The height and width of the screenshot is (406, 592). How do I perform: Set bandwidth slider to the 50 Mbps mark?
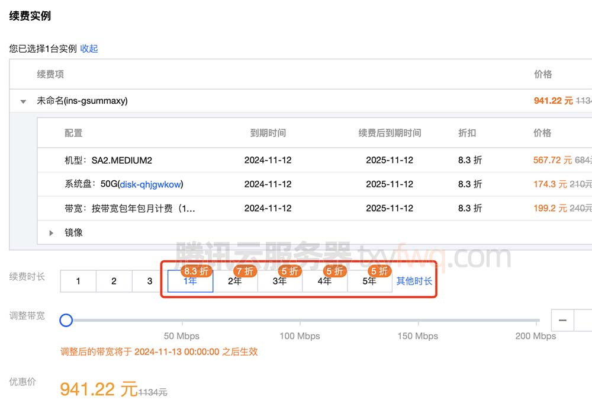(182, 321)
